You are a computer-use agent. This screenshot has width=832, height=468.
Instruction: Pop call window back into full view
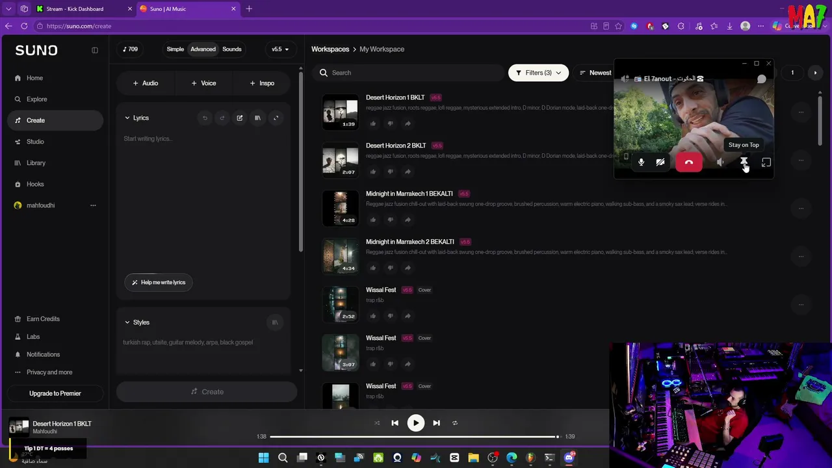point(766,162)
